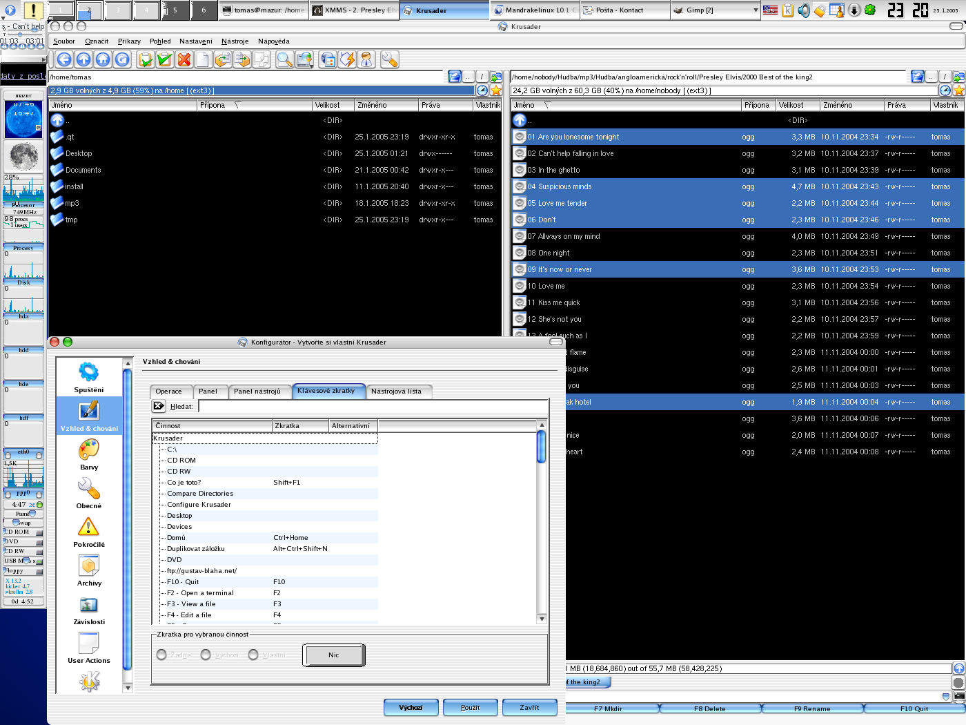
Task: Select the Žádná radio button
Action: point(161,655)
